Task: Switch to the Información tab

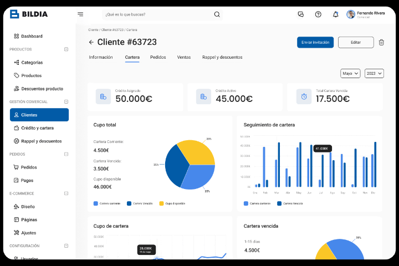Action: (101, 57)
